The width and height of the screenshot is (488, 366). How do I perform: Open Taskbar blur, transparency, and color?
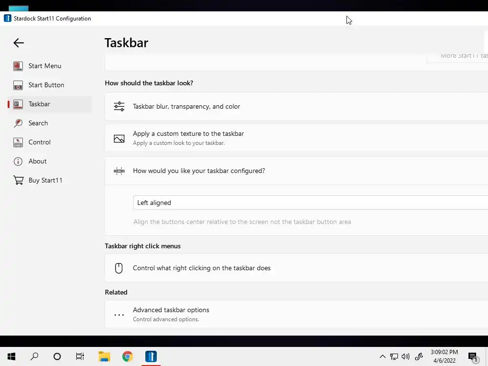pyautogui.click(x=296, y=106)
